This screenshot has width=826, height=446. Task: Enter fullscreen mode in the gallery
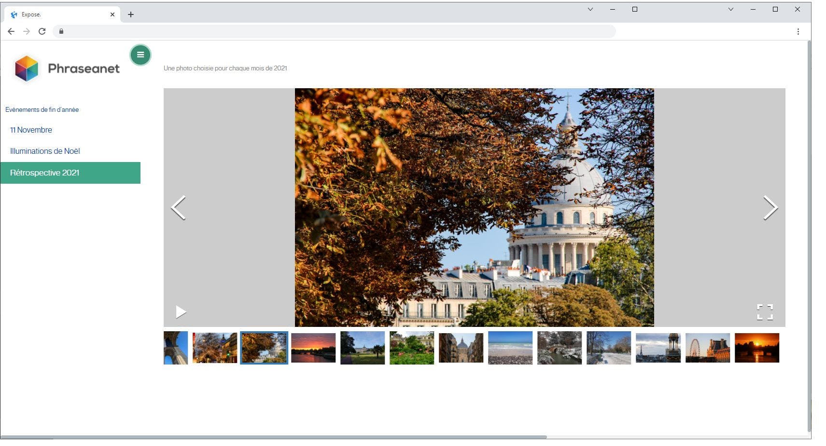pyautogui.click(x=765, y=312)
